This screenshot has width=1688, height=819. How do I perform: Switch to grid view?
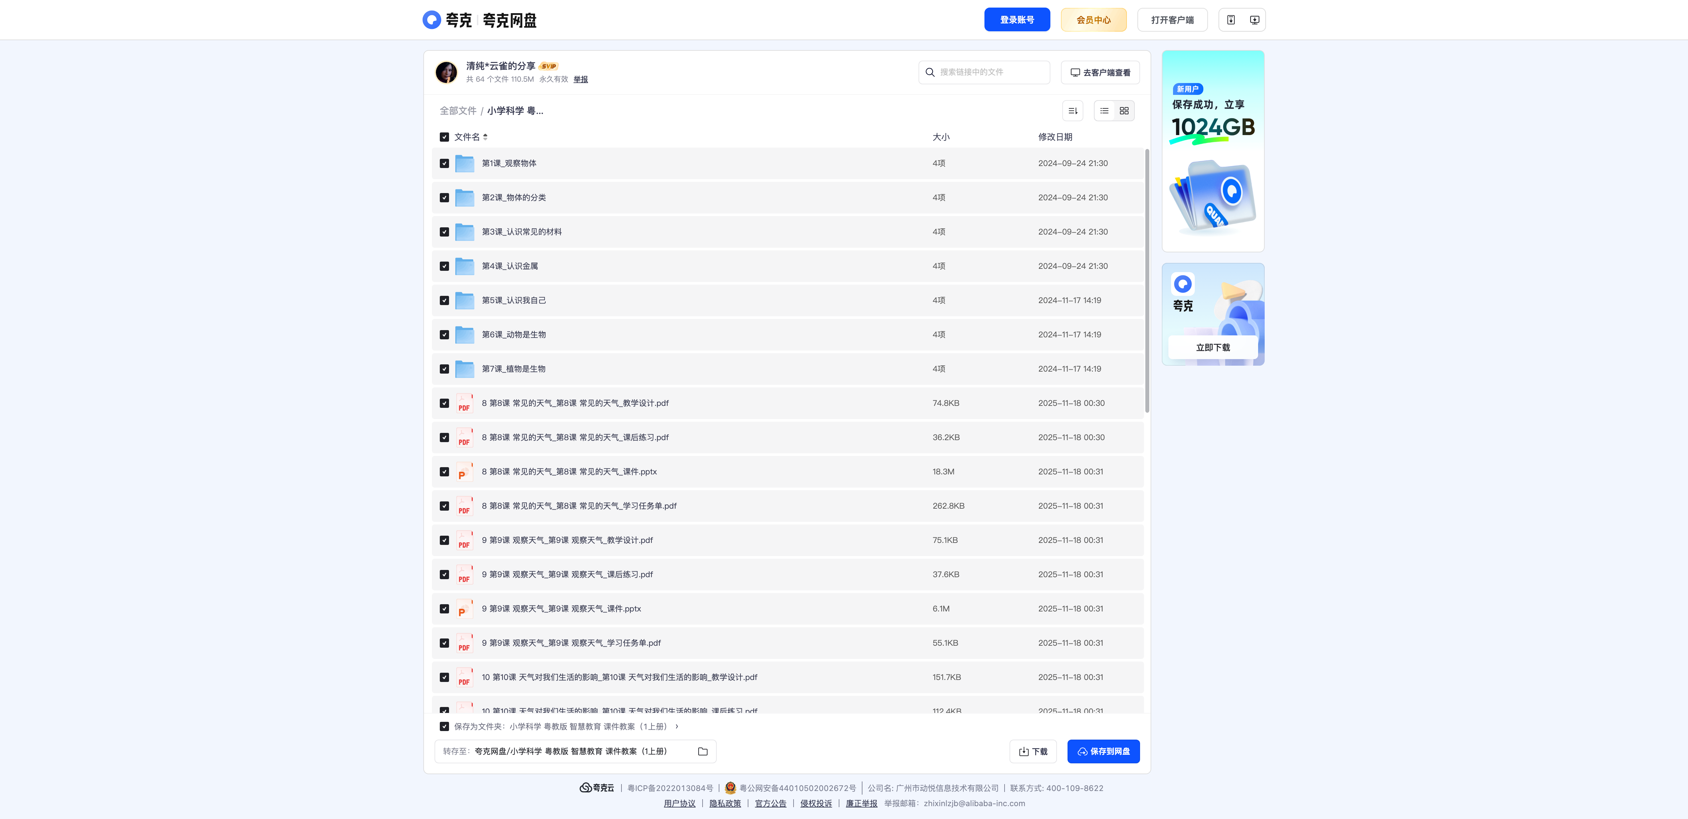[1124, 111]
